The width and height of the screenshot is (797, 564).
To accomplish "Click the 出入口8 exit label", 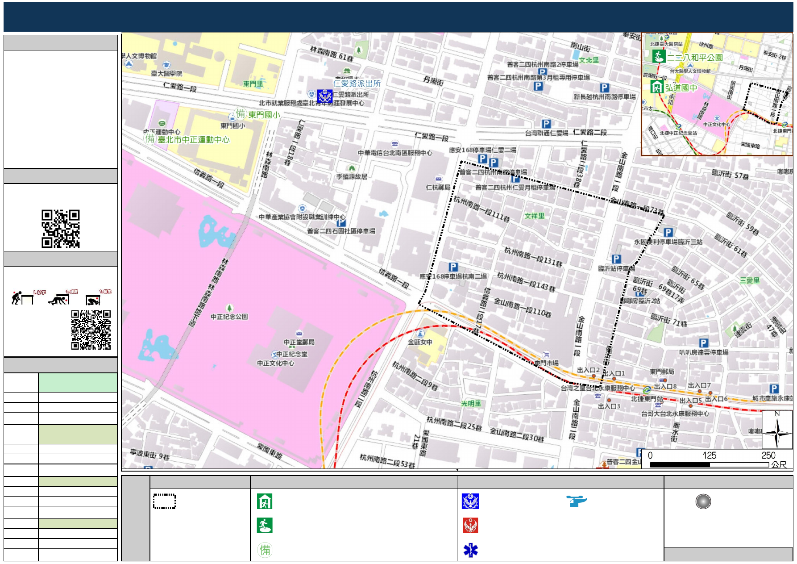I will (x=665, y=386).
